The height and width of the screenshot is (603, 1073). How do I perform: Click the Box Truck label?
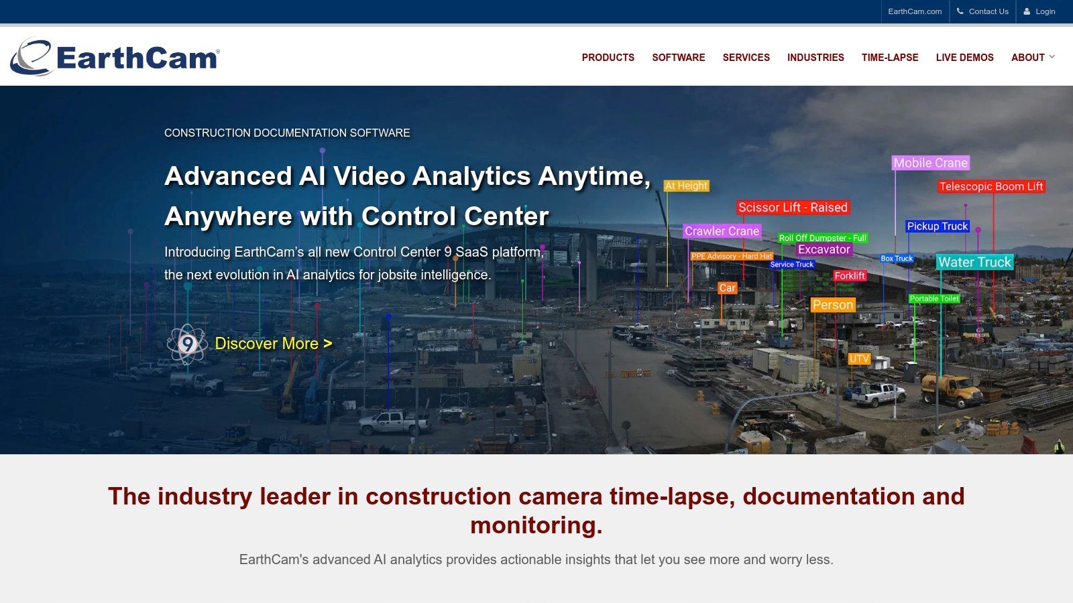(x=897, y=259)
